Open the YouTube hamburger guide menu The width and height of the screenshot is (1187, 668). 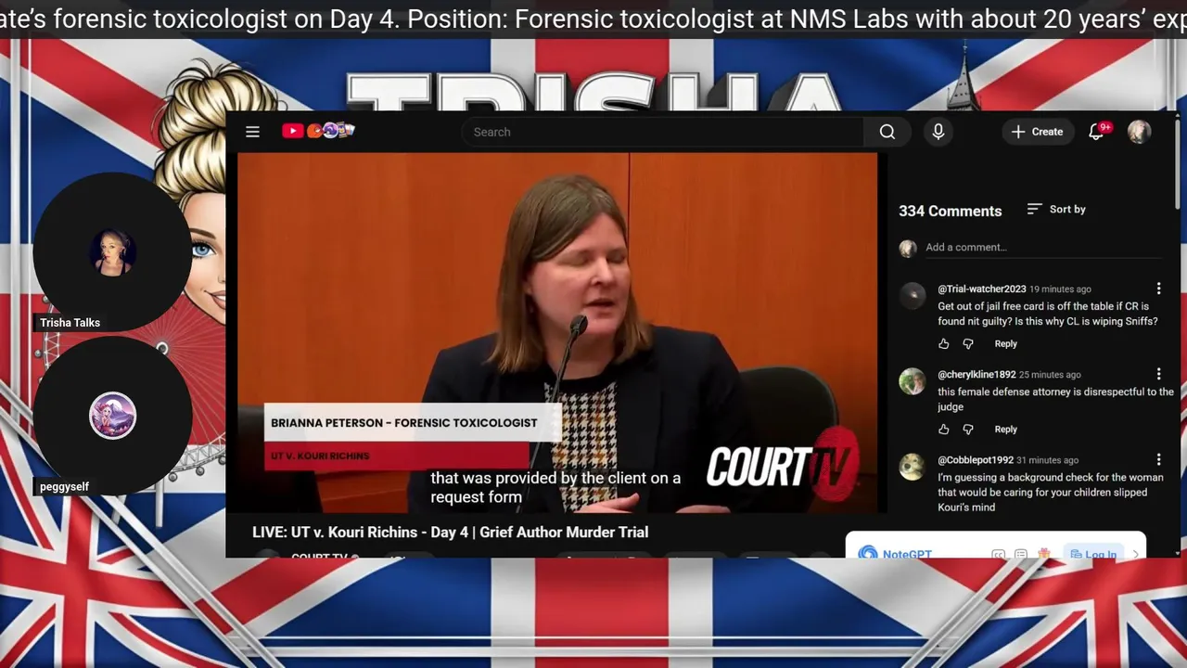pyautogui.click(x=252, y=132)
